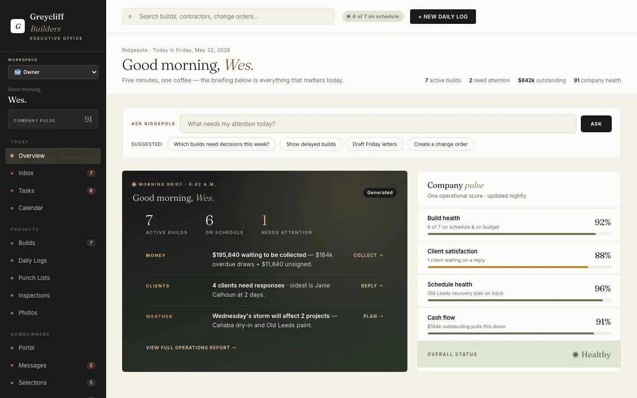The image size is (637, 398).
Task: Open the Inbox sidebar item
Action: [53, 173]
